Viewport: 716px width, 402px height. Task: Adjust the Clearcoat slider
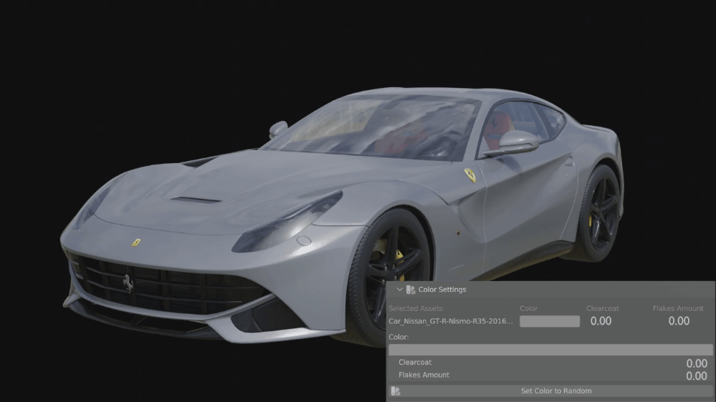click(x=550, y=363)
